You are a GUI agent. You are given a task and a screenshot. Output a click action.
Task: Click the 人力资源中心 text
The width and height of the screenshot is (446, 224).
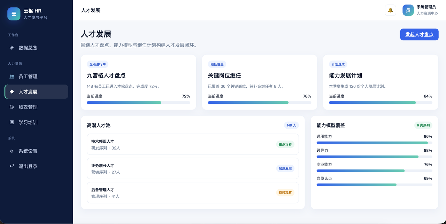[427, 13]
